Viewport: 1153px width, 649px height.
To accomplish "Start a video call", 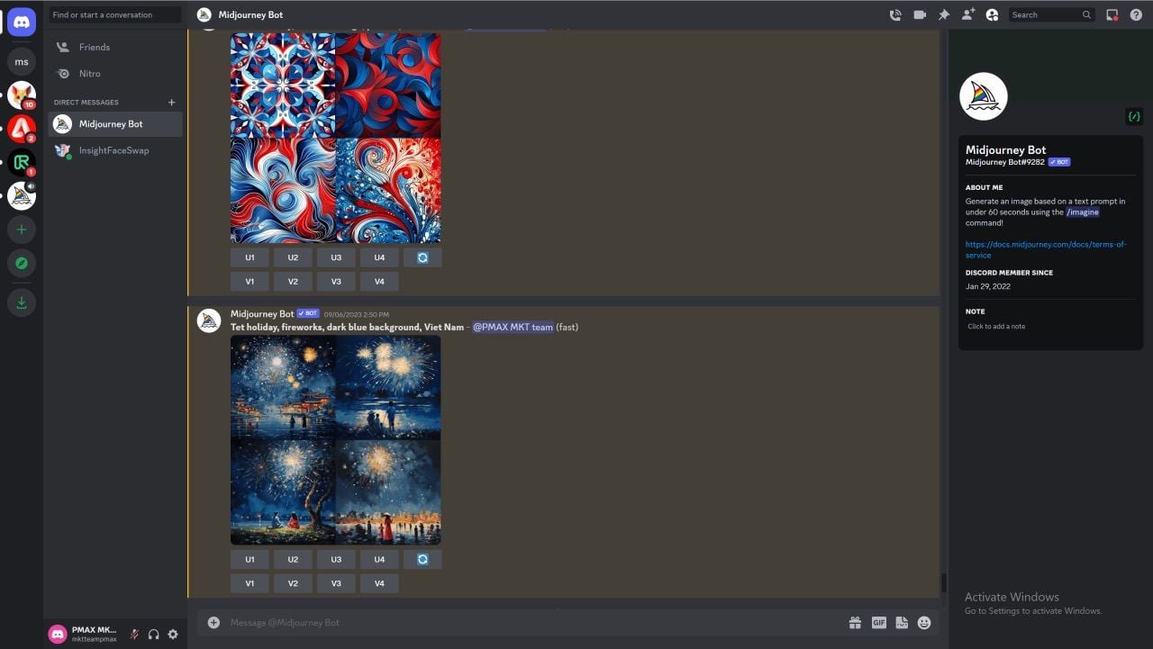I will coord(920,14).
